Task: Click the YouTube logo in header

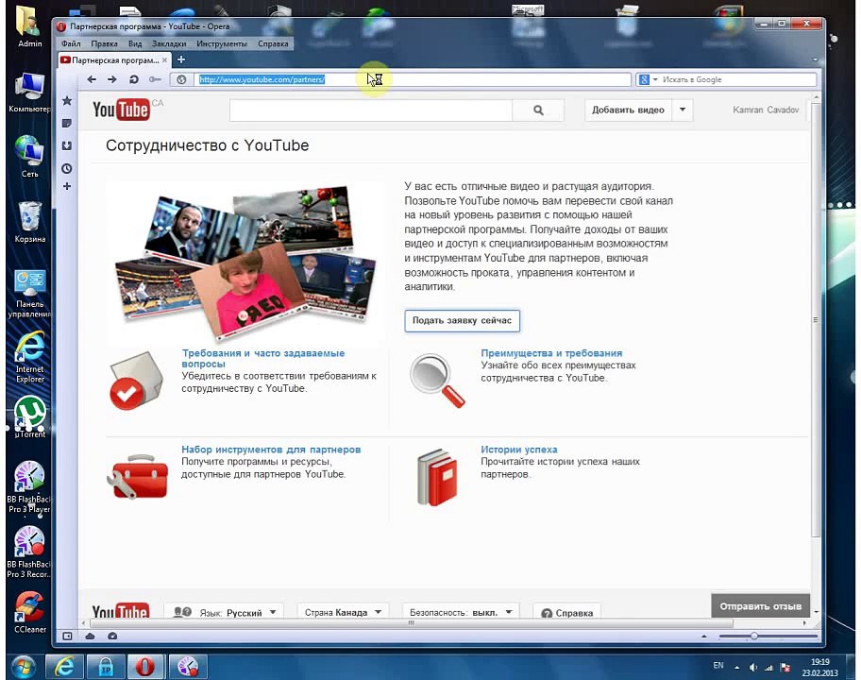Action: click(x=121, y=110)
